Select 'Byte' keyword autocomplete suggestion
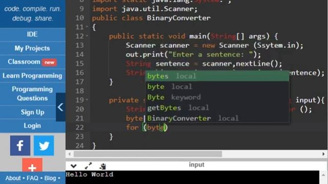 [x=217, y=97]
